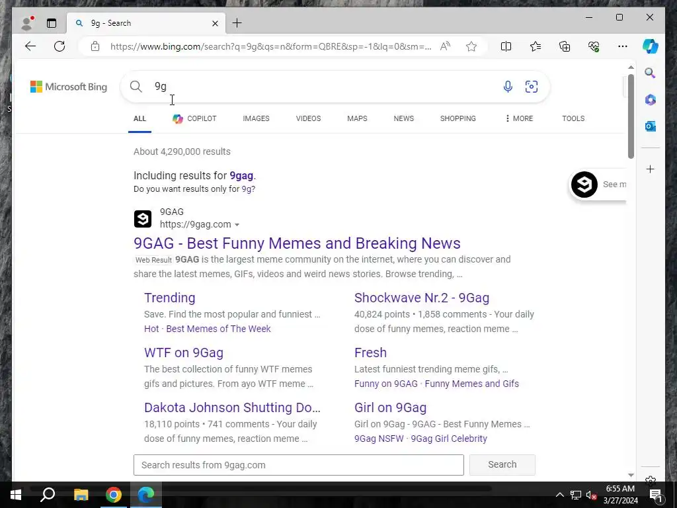Open split screen view
The image size is (677, 508).
(x=506, y=46)
